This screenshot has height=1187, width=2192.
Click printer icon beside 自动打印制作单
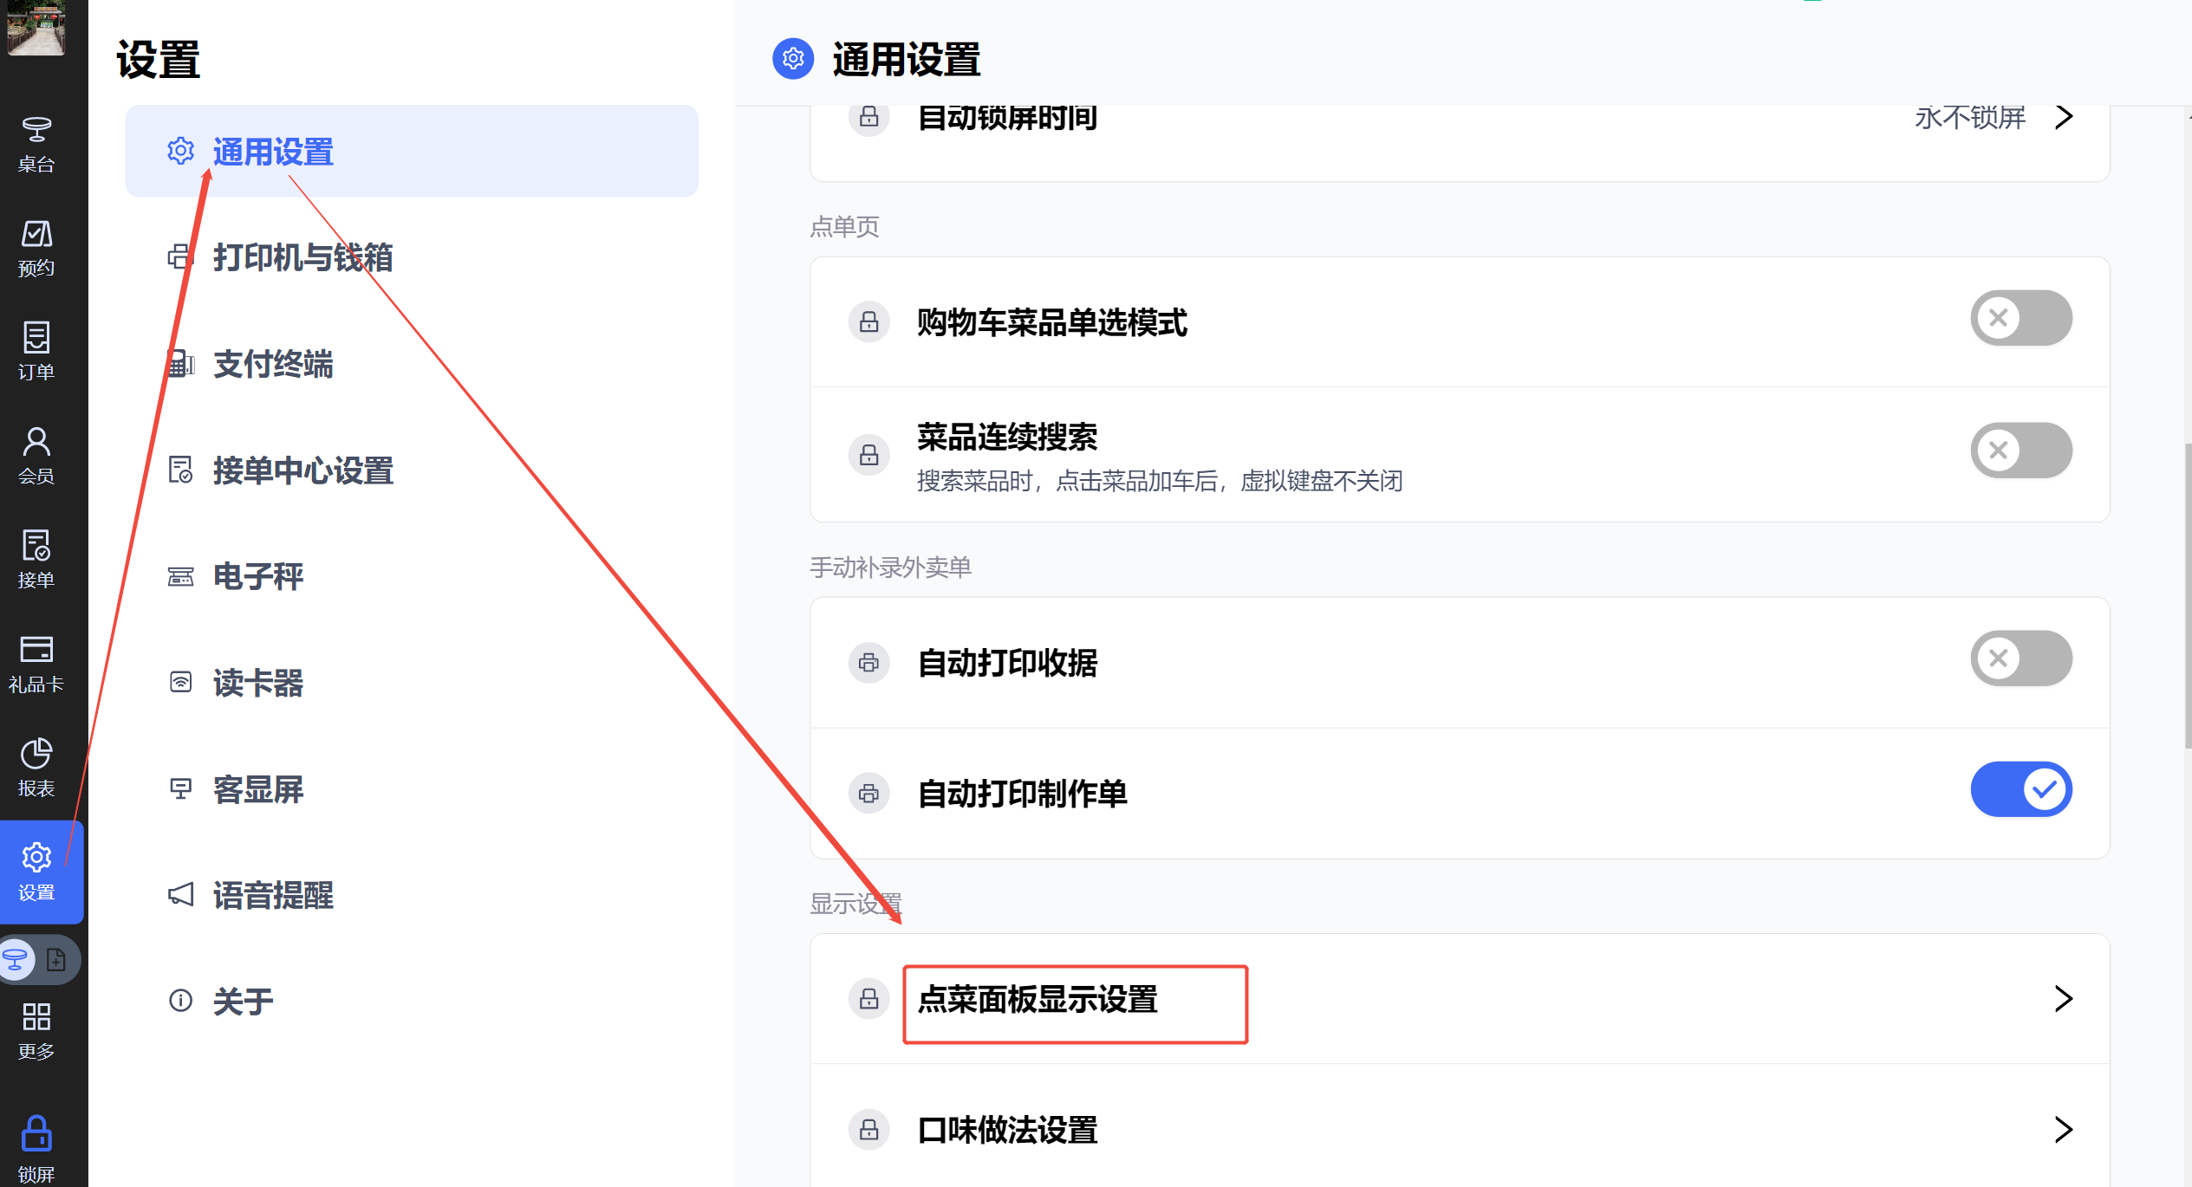coord(869,794)
